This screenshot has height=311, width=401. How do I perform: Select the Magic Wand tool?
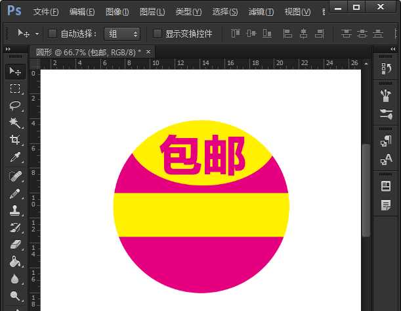click(15, 123)
